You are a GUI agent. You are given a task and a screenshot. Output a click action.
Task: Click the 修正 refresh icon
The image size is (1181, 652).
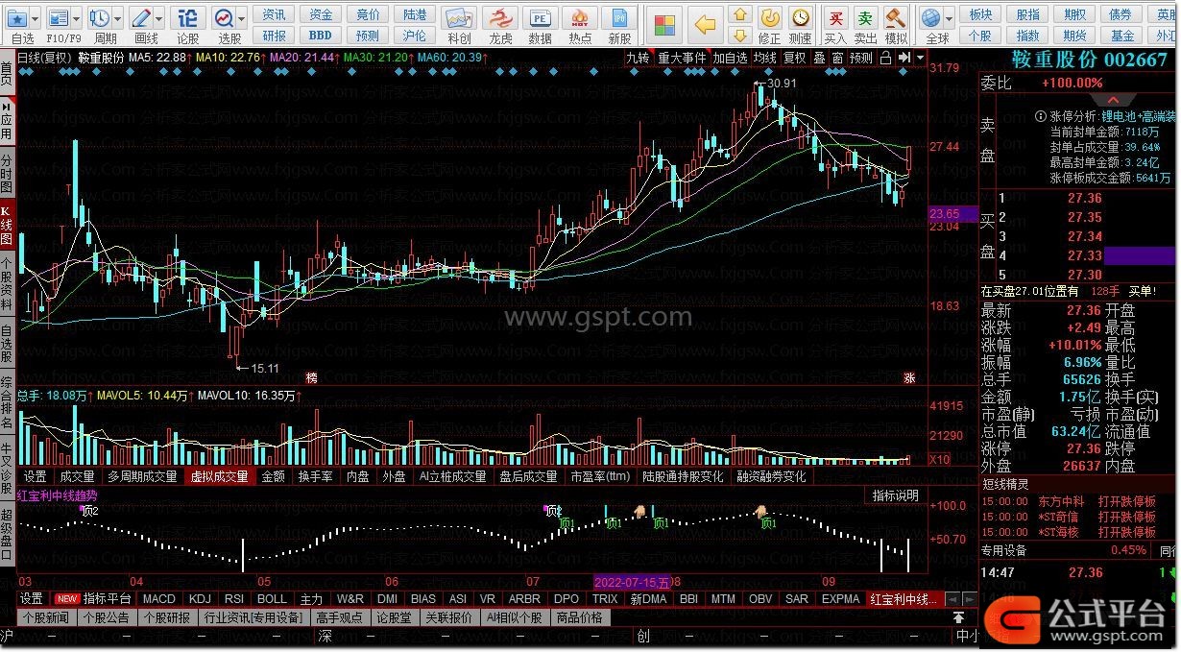[x=769, y=17]
